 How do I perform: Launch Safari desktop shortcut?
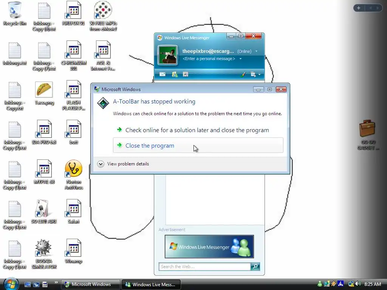73,208
